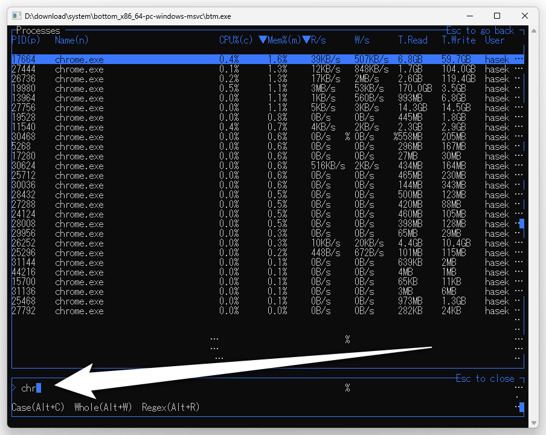Click the Processes panel title
This screenshot has width=546, height=435.
38,30
